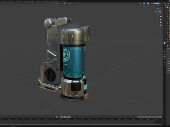Toggle the camera view icon

point(161,22)
